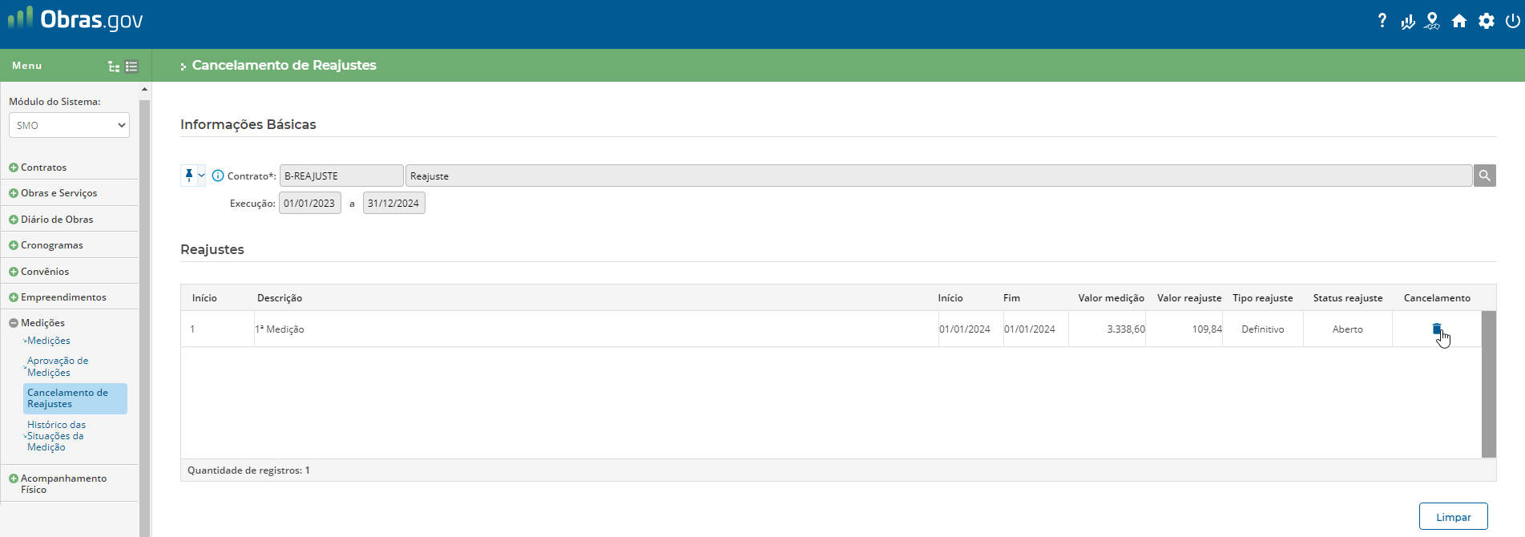Go to home via house icon

tap(1459, 22)
